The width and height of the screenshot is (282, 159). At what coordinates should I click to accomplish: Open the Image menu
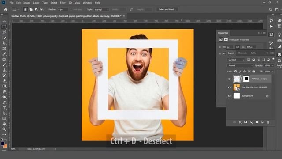(27, 3)
